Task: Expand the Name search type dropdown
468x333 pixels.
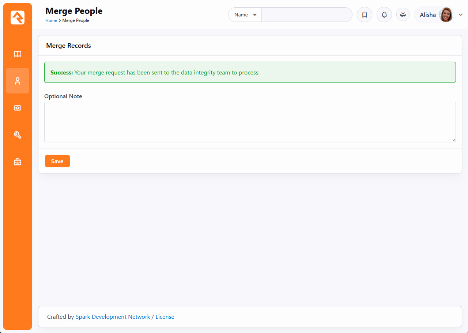Action: pyautogui.click(x=245, y=15)
